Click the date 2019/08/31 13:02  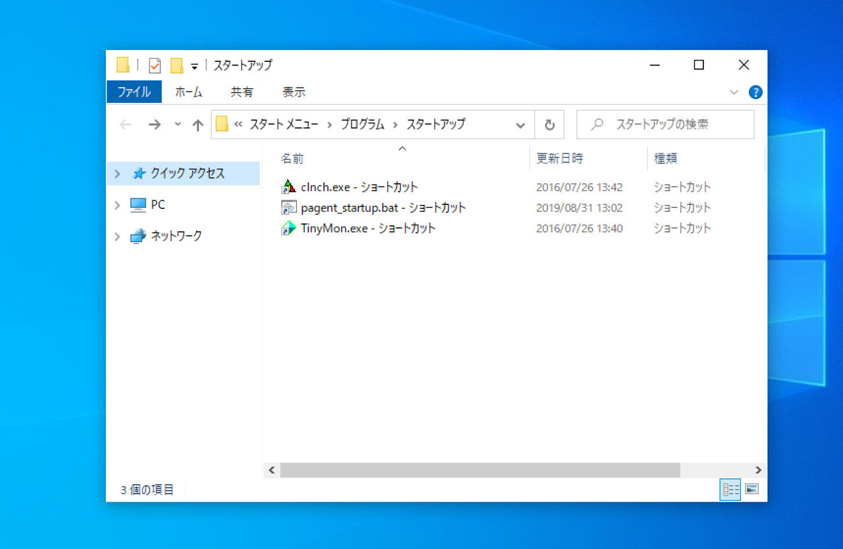[x=580, y=208]
